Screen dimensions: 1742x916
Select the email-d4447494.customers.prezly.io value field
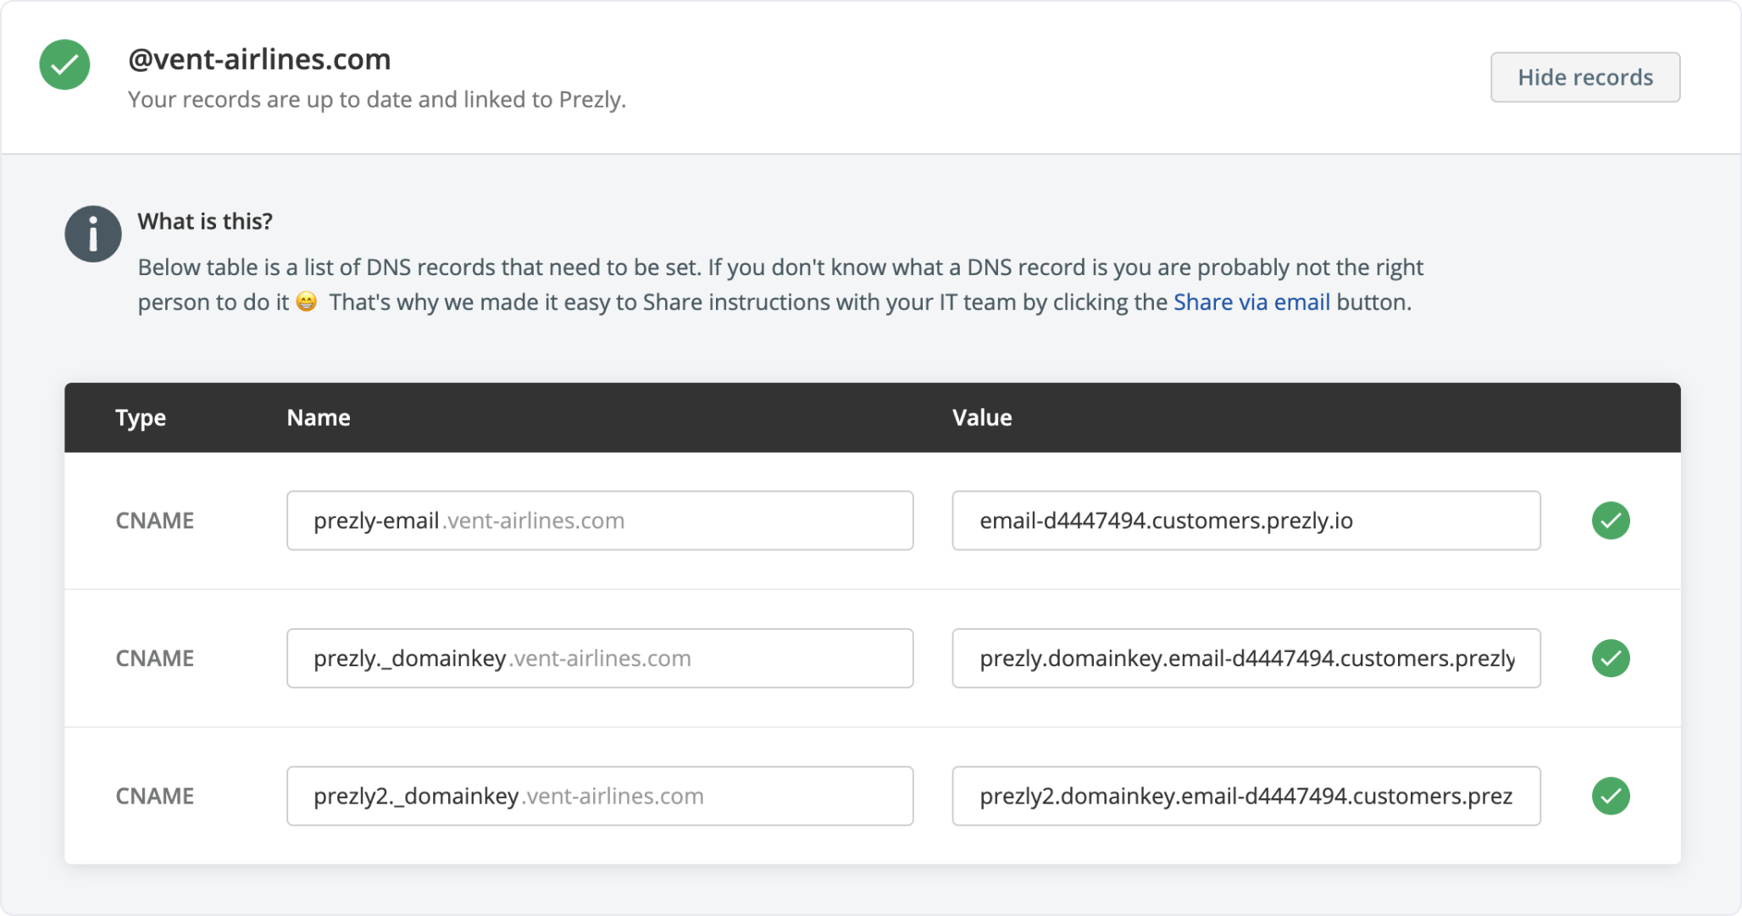(1246, 521)
